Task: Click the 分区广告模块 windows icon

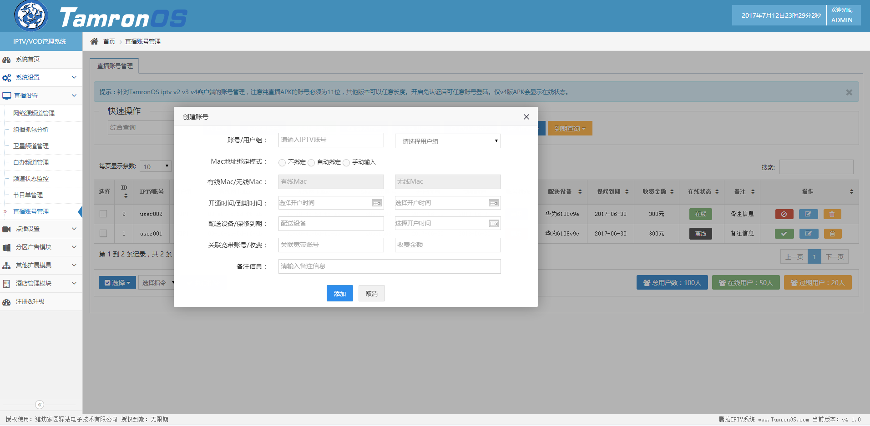Action: pos(6,247)
